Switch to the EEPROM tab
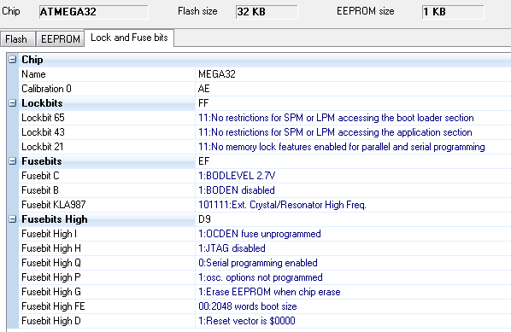The height and width of the screenshot is (332, 511). tap(61, 39)
